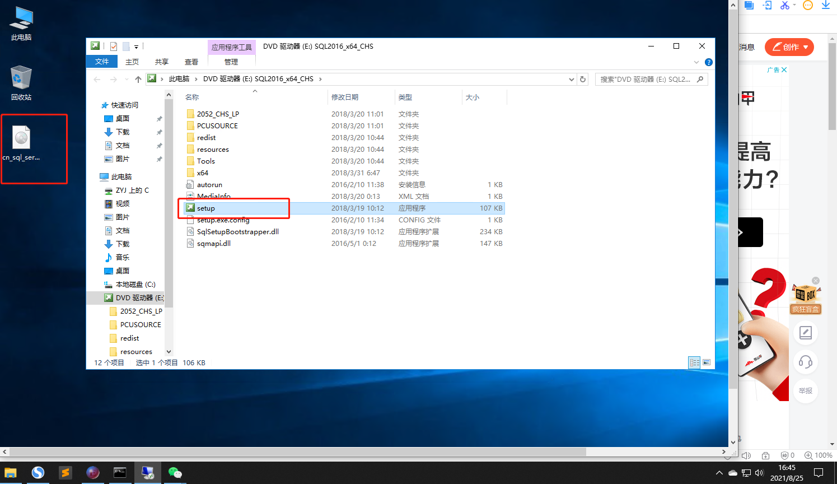This screenshot has height=484, width=837.
Task: Sort by the 大小 column header
Action: click(473, 97)
